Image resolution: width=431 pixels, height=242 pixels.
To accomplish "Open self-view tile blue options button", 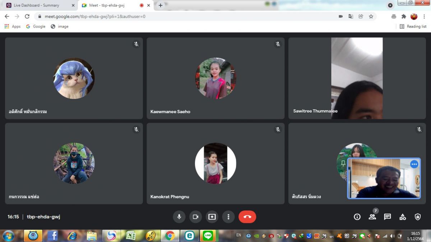I will (x=414, y=164).
